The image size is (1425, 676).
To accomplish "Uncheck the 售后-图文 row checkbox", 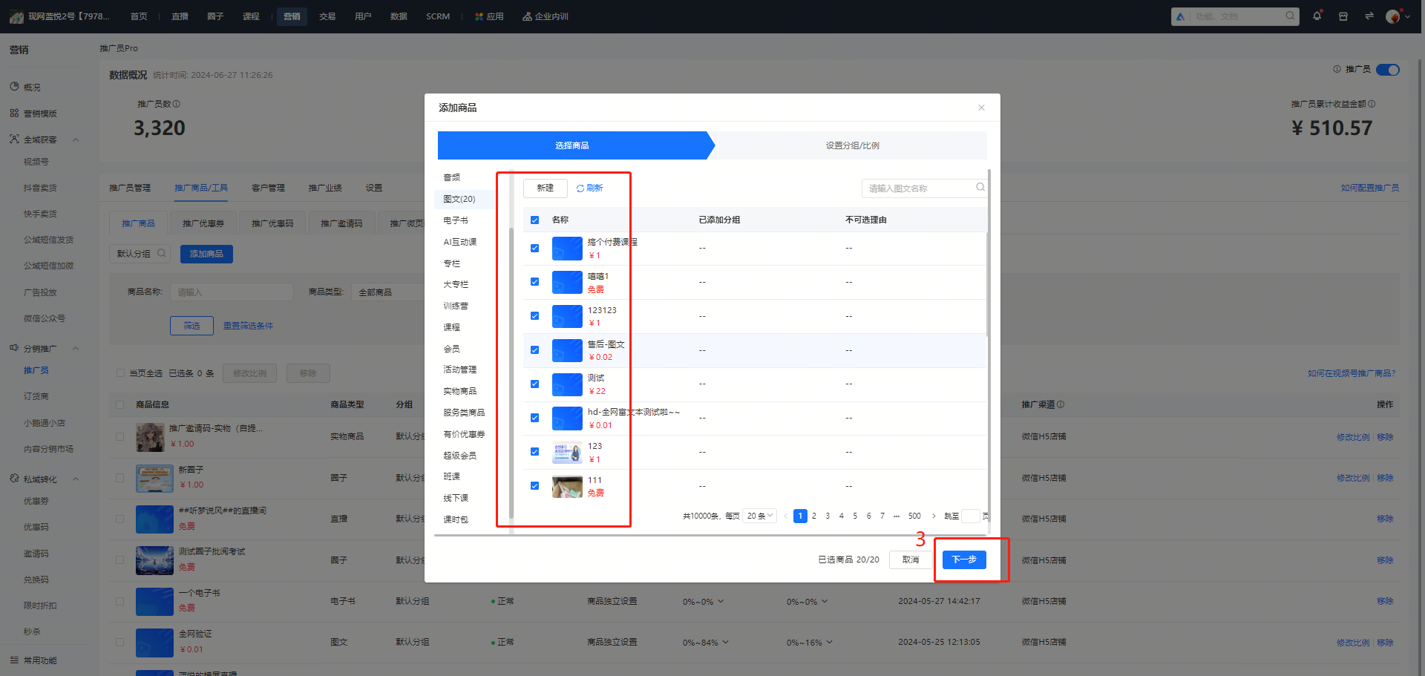I will click(534, 350).
